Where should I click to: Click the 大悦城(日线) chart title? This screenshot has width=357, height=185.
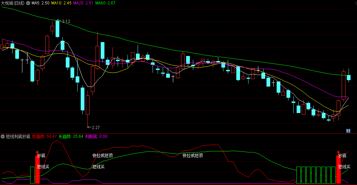[13, 3]
